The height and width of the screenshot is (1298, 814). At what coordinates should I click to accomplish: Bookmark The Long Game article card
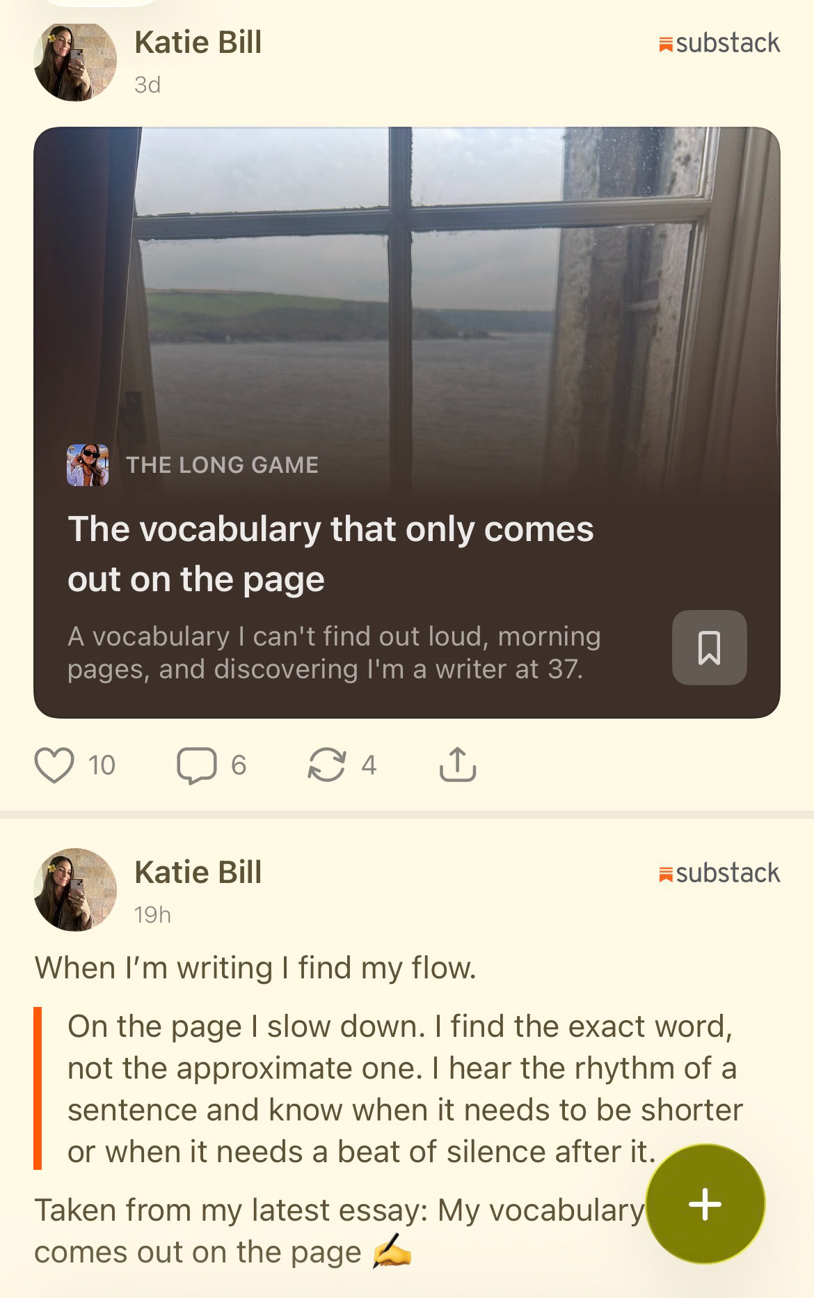[x=709, y=648]
